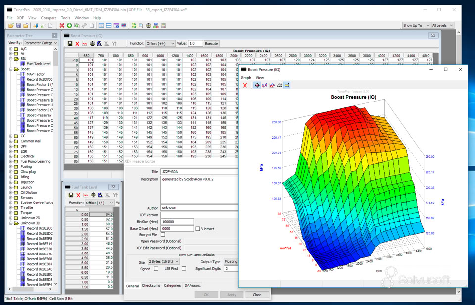This screenshot has width=475, height=305.
Task: Toggle the Subtract checkbox
Action: point(198,229)
